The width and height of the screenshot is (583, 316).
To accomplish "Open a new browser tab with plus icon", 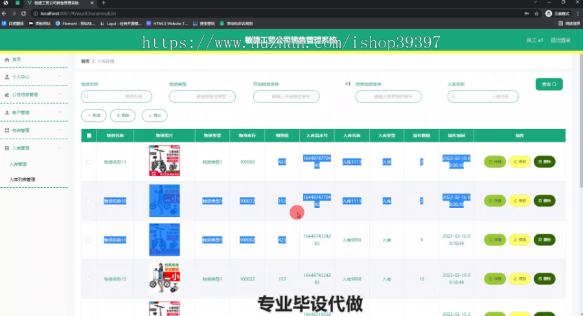I will [104, 3].
